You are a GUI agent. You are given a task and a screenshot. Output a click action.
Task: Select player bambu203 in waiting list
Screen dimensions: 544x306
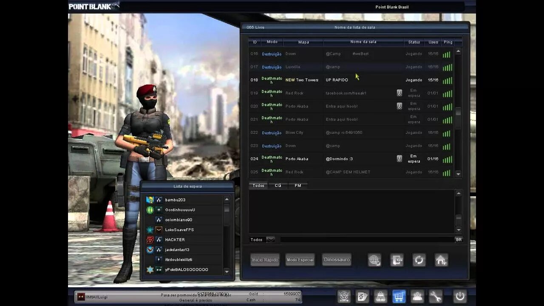[x=183, y=200]
